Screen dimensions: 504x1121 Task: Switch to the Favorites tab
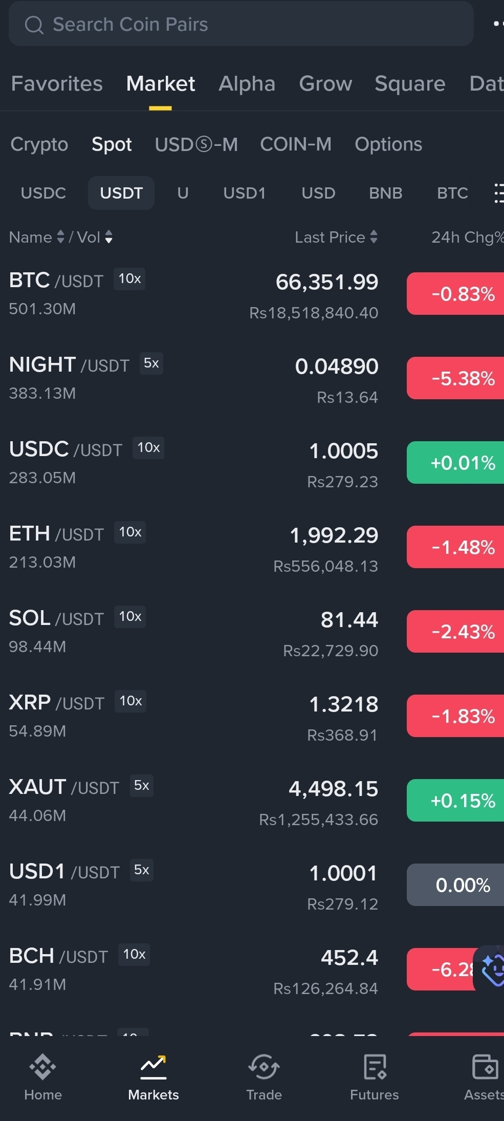[x=57, y=83]
